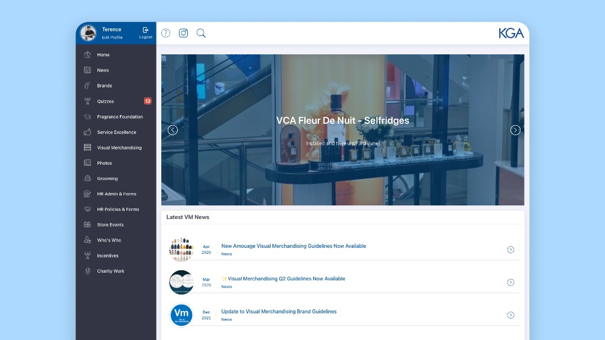Go to previous carousel slide
This screenshot has width=605, height=340.
tap(173, 130)
